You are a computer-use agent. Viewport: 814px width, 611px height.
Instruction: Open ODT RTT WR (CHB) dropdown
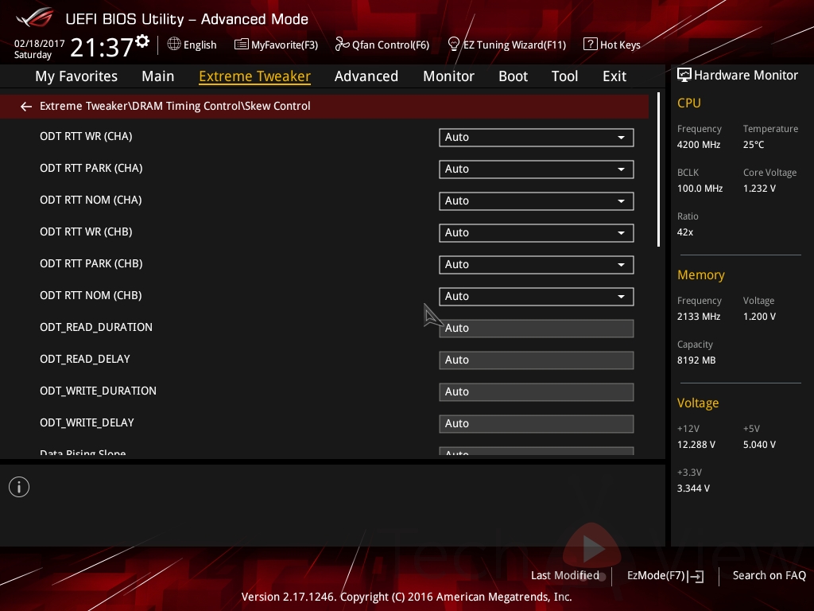tap(537, 233)
